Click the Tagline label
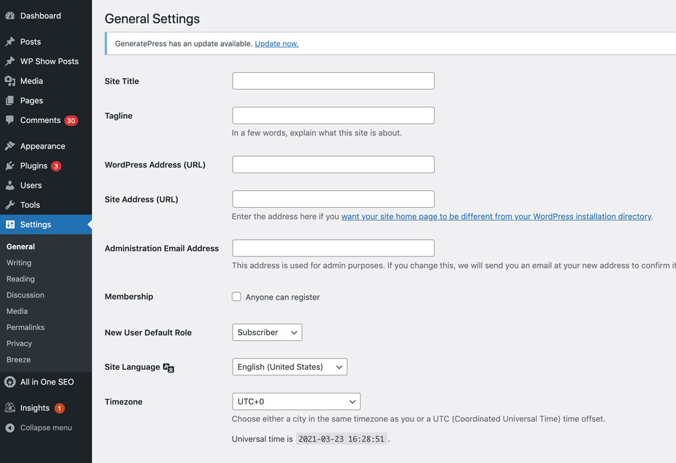 click(118, 116)
